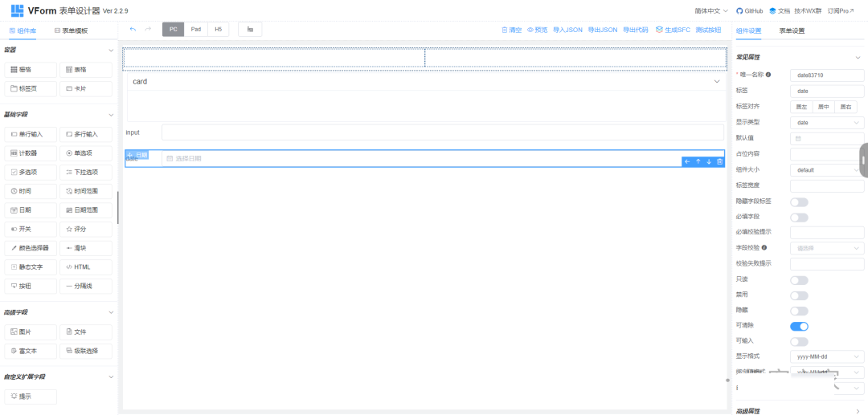This screenshot has width=868, height=415.
Task: Set label alignment to 居中
Action: [x=823, y=108]
